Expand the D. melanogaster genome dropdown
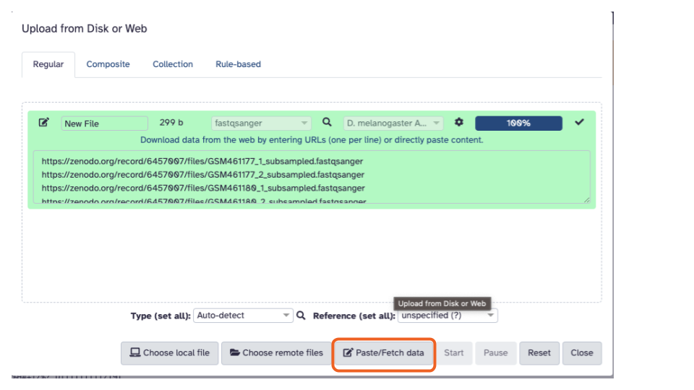The image size is (694, 390). tap(393, 123)
